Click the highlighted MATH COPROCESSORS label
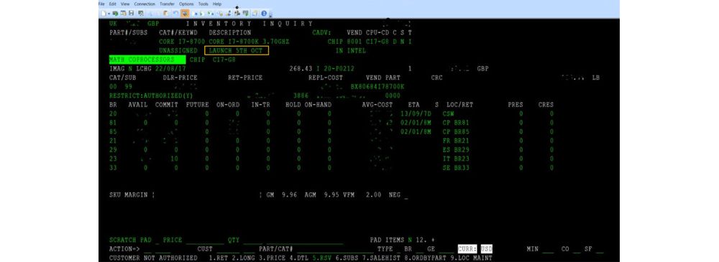The width and height of the screenshot is (719, 262). coord(147,60)
